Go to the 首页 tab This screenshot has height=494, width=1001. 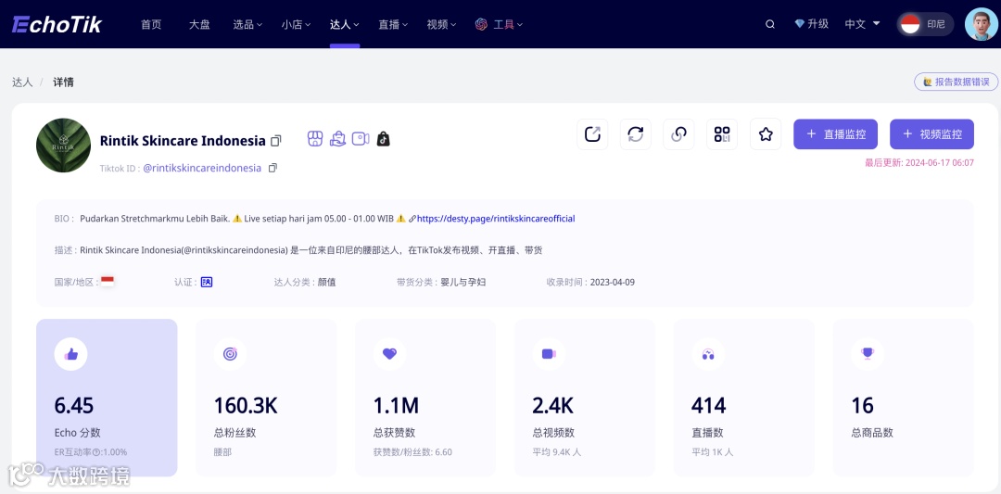[x=151, y=24]
